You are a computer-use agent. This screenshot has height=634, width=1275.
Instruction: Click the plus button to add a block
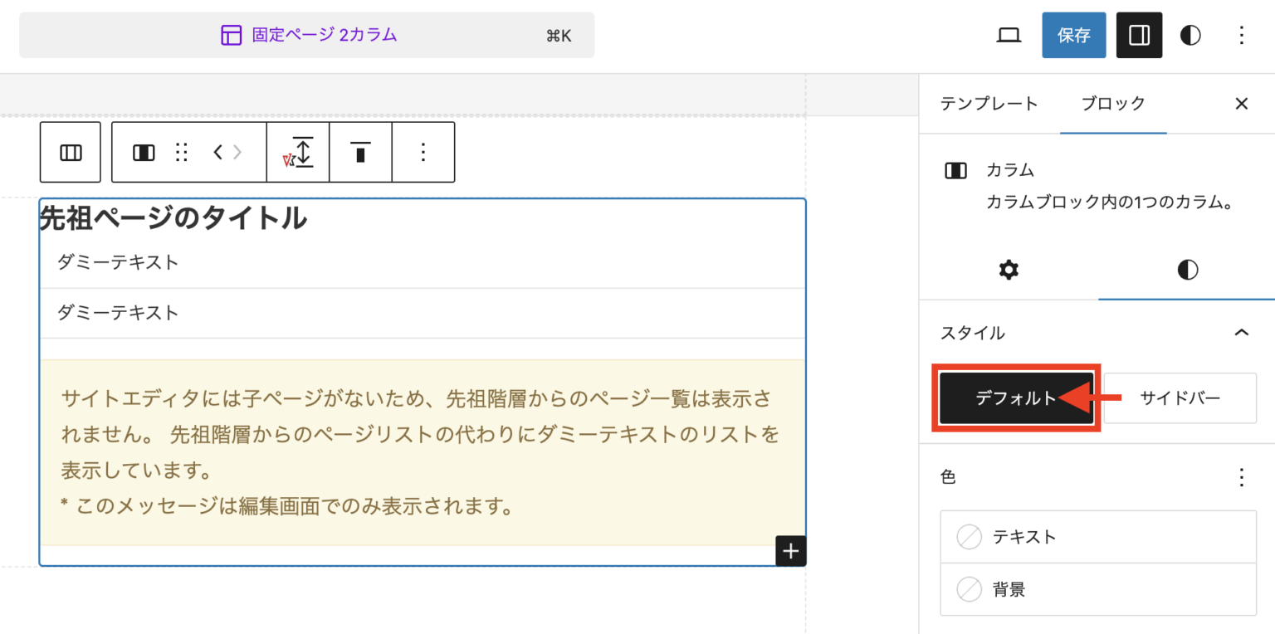[x=789, y=550]
